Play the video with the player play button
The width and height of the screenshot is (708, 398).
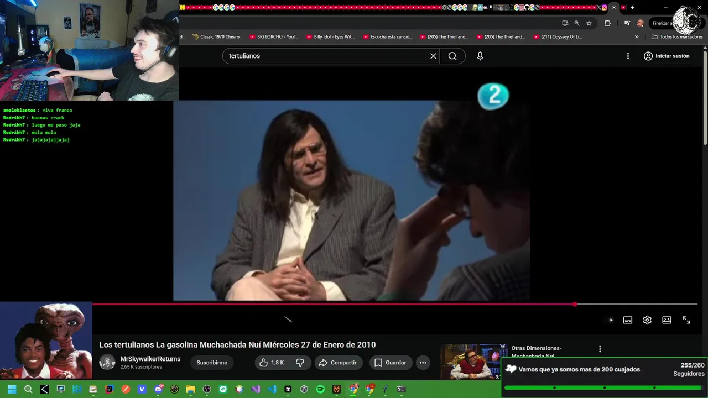(x=611, y=320)
